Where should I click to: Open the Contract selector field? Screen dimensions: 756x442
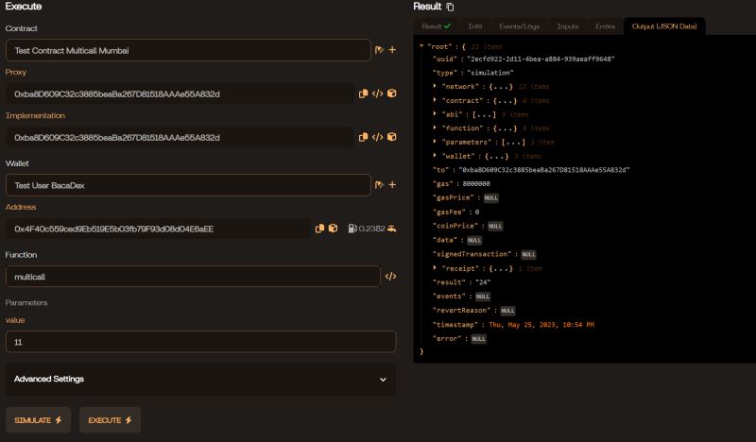click(188, 50)
